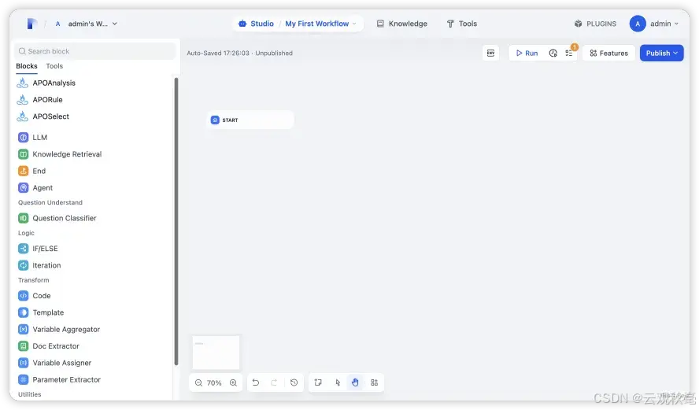Open the admin's workspace dropdown

(86, 24)
